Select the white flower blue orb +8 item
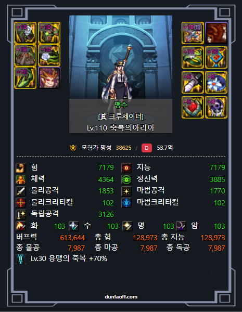242x312 pixels. click(x=216, y=82)
